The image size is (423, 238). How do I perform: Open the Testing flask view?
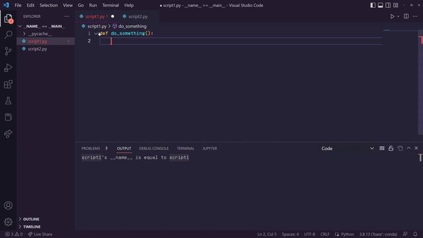click(8, 100)
